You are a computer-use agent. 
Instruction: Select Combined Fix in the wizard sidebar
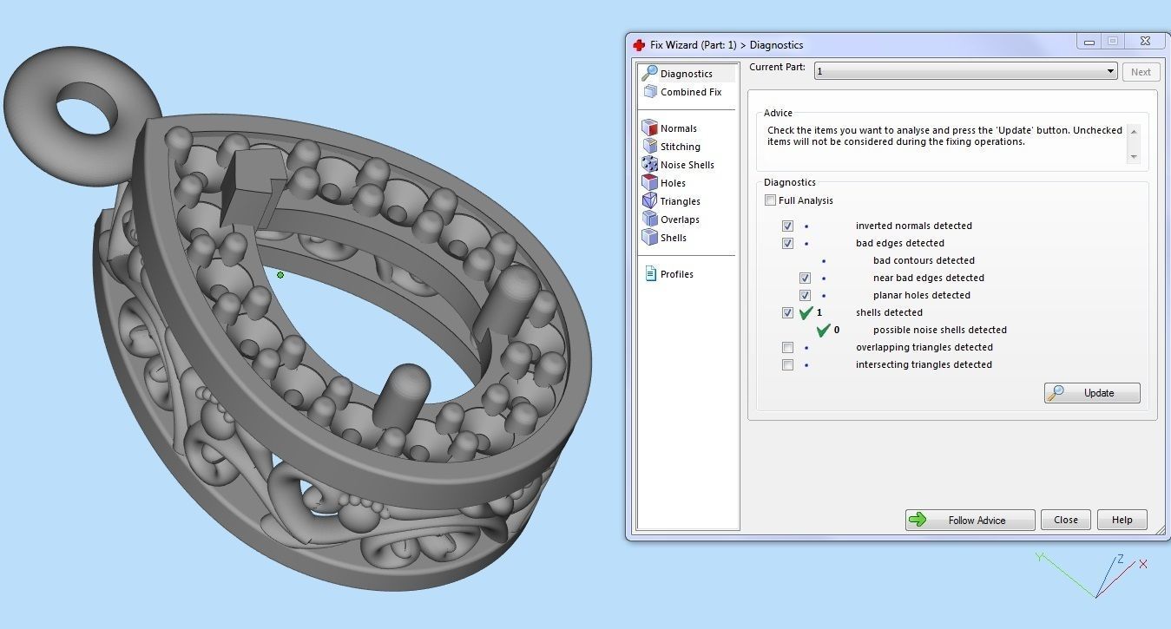click(x=683, y=92)
